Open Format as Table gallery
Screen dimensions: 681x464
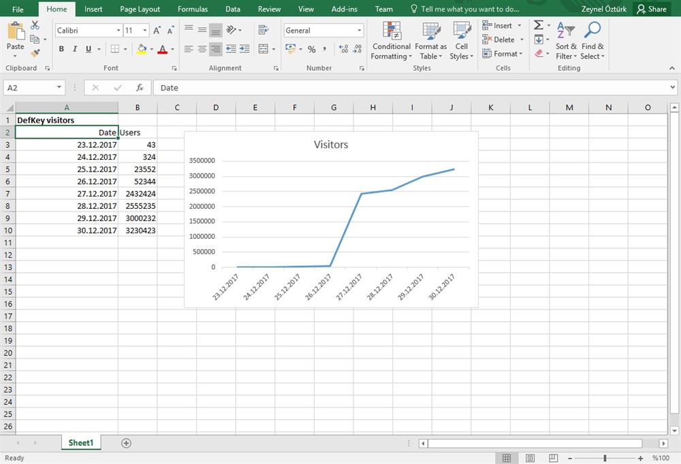[x=431, y=41]
